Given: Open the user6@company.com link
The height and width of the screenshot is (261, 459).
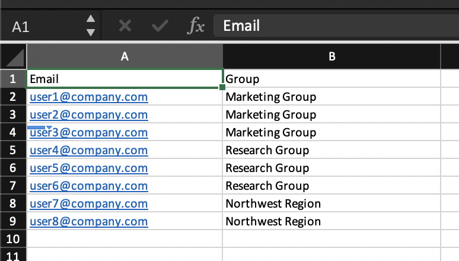Looking at the screenshot, I should point(89,186).
